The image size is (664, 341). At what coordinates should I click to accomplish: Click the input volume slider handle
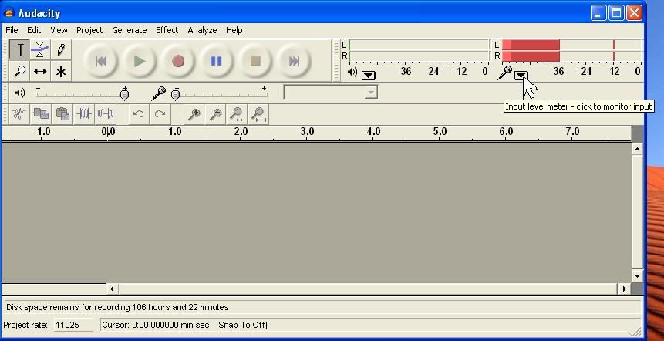click(175, 94)
